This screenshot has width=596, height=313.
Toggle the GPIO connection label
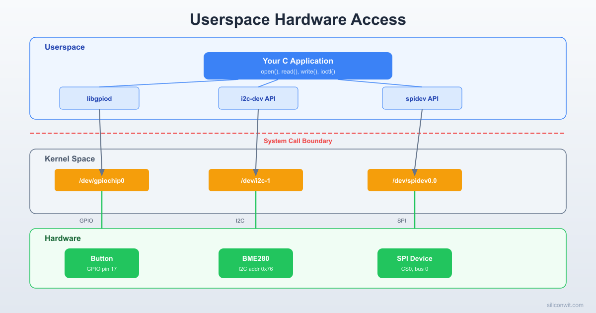86,221
